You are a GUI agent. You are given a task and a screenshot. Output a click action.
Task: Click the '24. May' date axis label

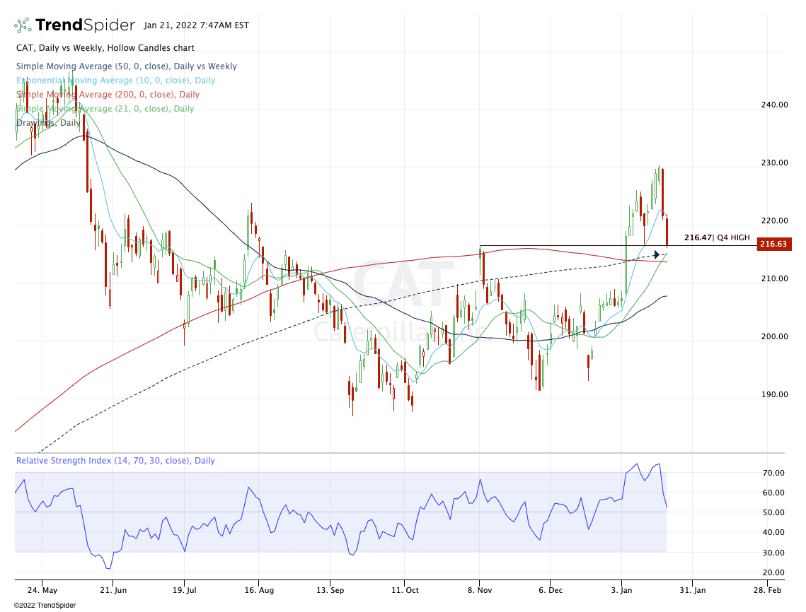click(x=42, y=590)
